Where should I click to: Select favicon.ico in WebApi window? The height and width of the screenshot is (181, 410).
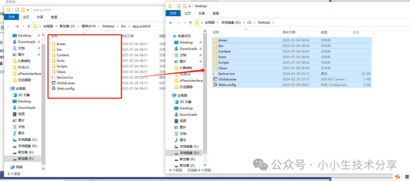292,74
